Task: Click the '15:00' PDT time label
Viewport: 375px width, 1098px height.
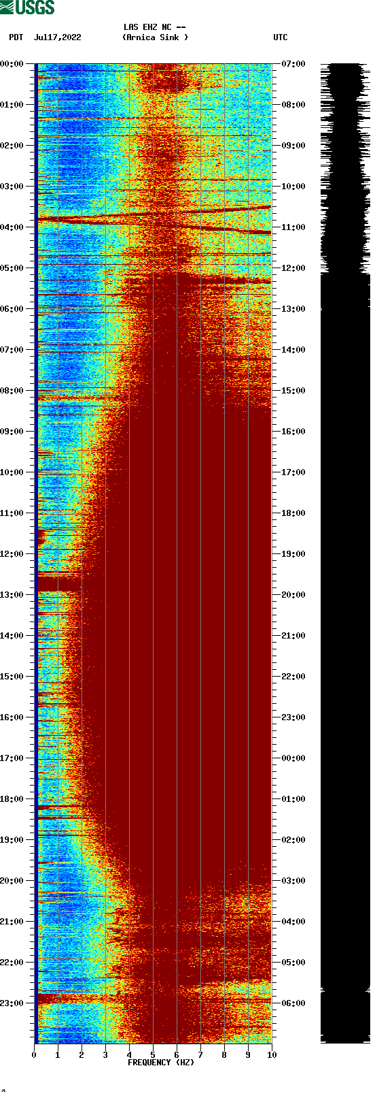Action: tap(12, 677)
